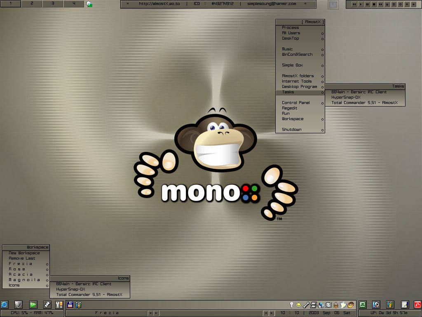Select BB4win Bersirc in Tasks submenu
422x317 pixels.
tap(365, 92)
